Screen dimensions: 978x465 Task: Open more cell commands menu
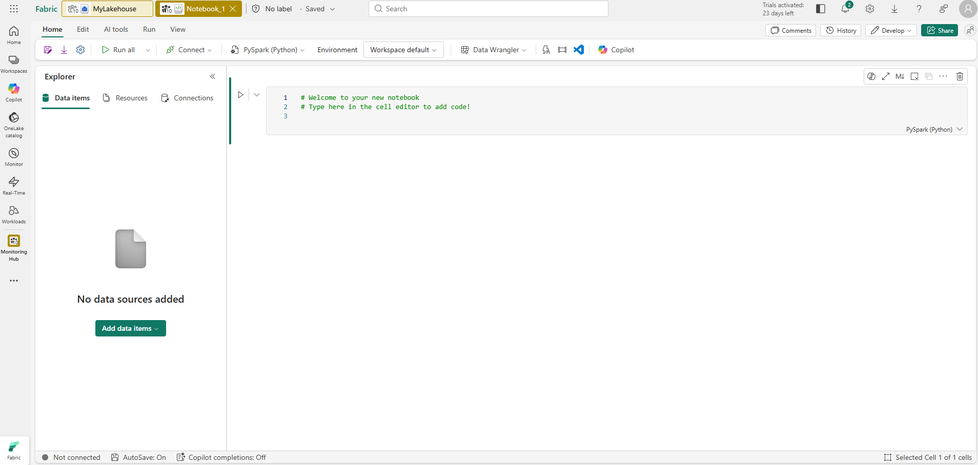[943, 76]
